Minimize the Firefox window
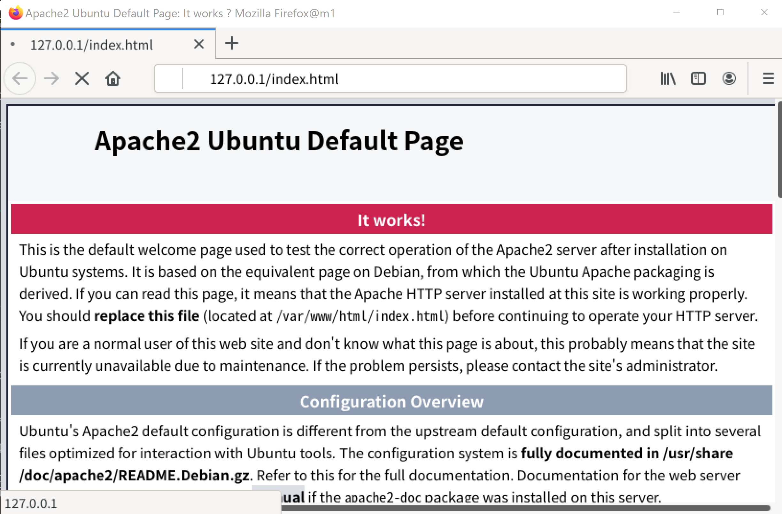Screen dimensions: 782x514 pos(677,12)
